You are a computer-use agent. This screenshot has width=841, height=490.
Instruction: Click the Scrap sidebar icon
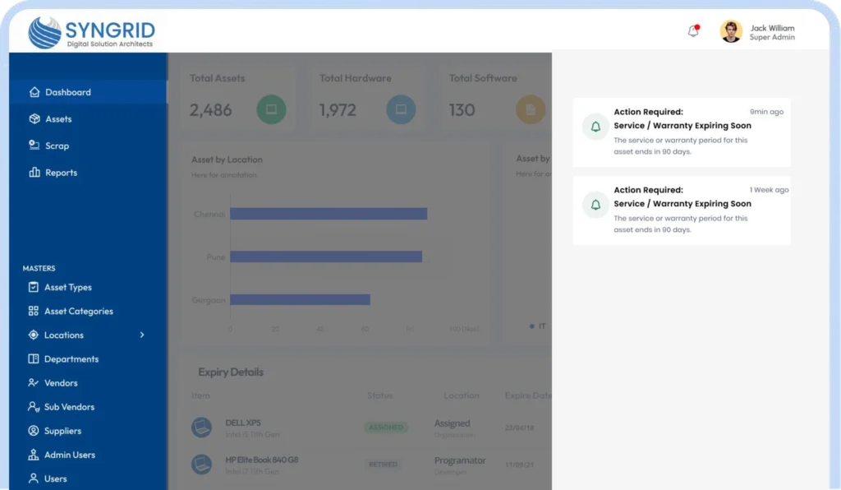(x=34, y=146)
